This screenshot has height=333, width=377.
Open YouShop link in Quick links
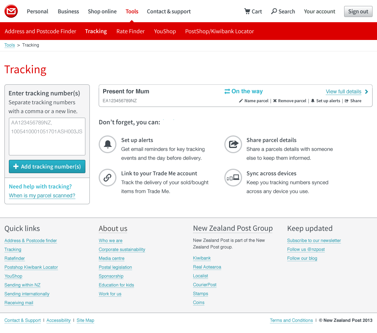click(x=13, y=276)
